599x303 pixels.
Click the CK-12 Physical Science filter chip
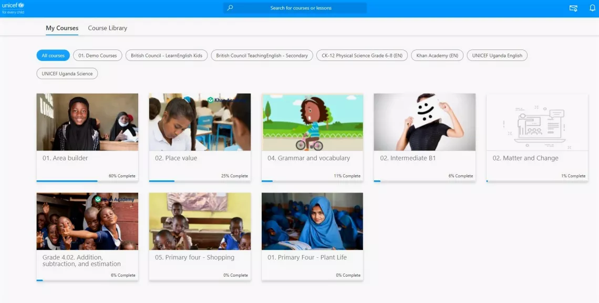362,55
